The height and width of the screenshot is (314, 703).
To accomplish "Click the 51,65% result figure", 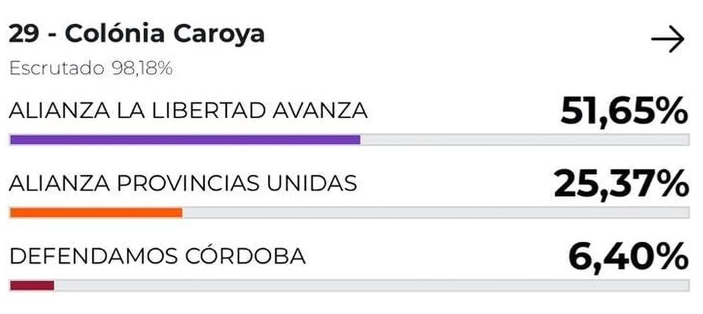I will 623,111.
